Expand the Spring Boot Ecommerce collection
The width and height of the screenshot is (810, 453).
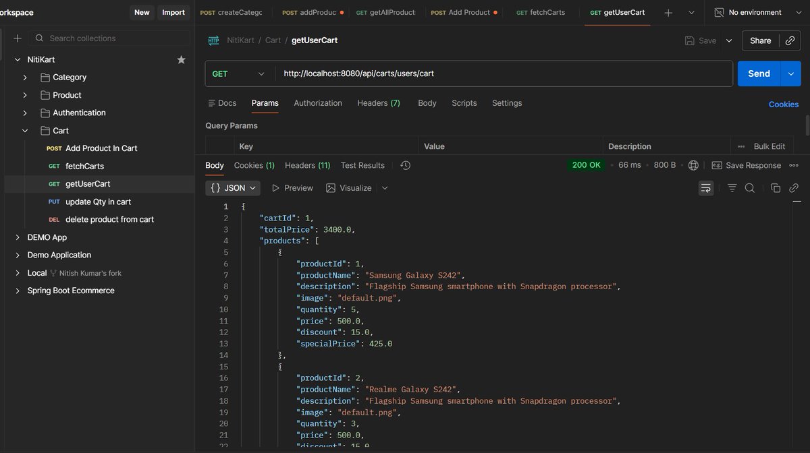pos(18,291)
